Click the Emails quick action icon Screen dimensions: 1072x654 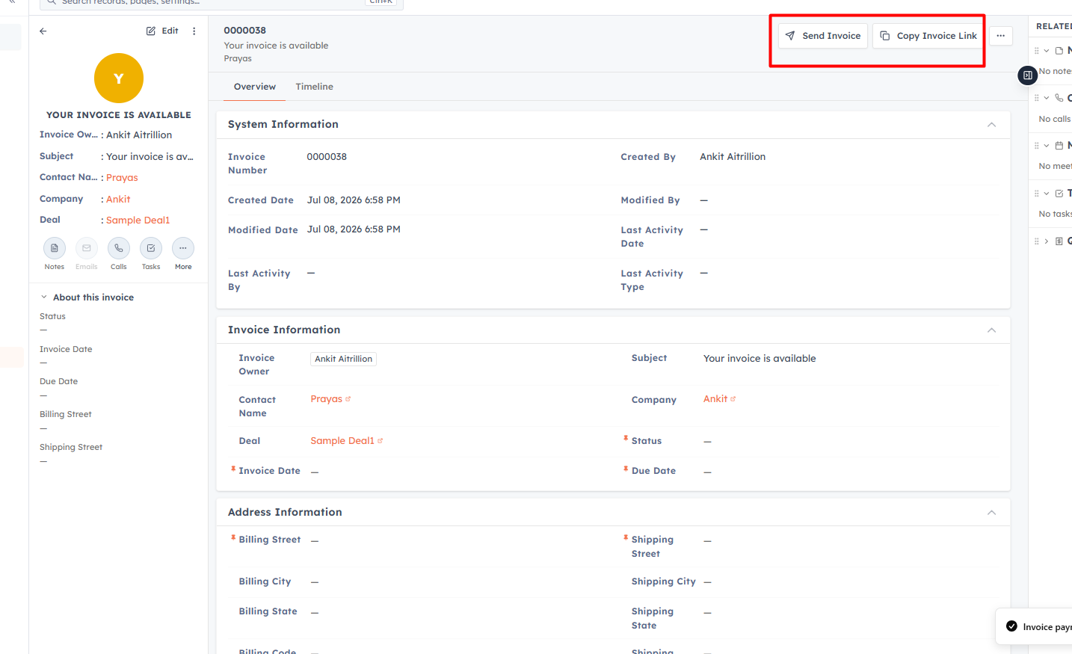tap(87, 248)
